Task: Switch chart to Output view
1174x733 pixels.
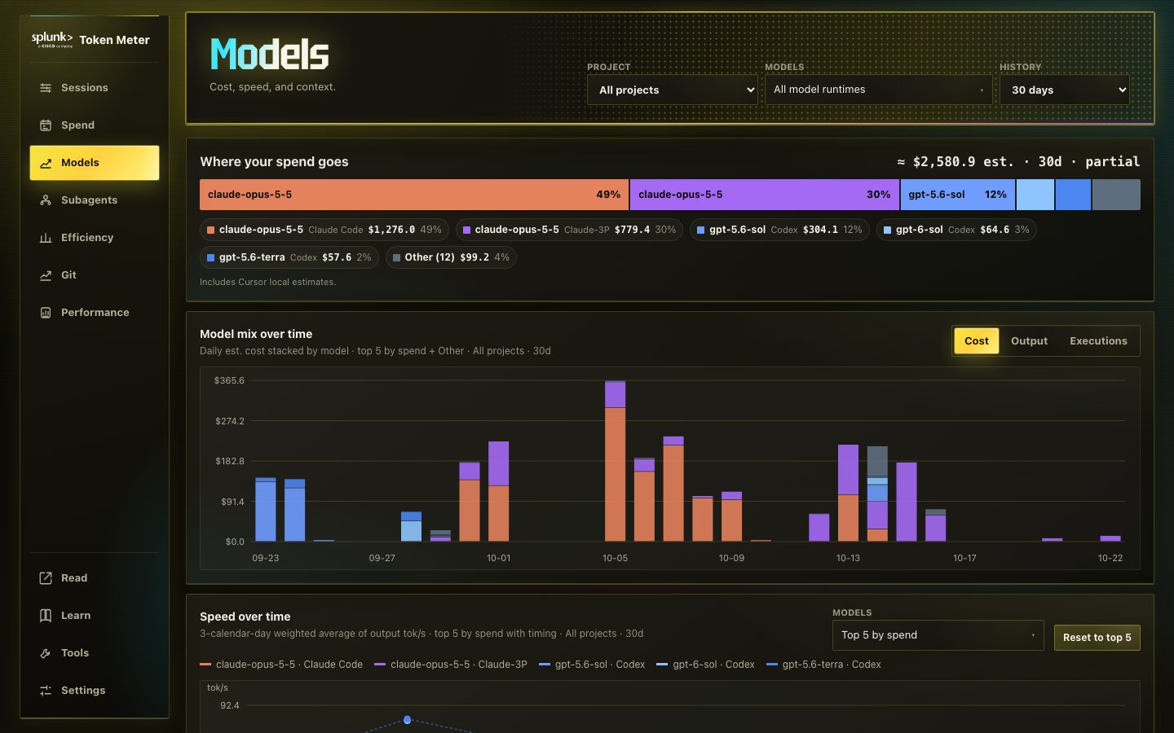Action: tap(1029, 341)
